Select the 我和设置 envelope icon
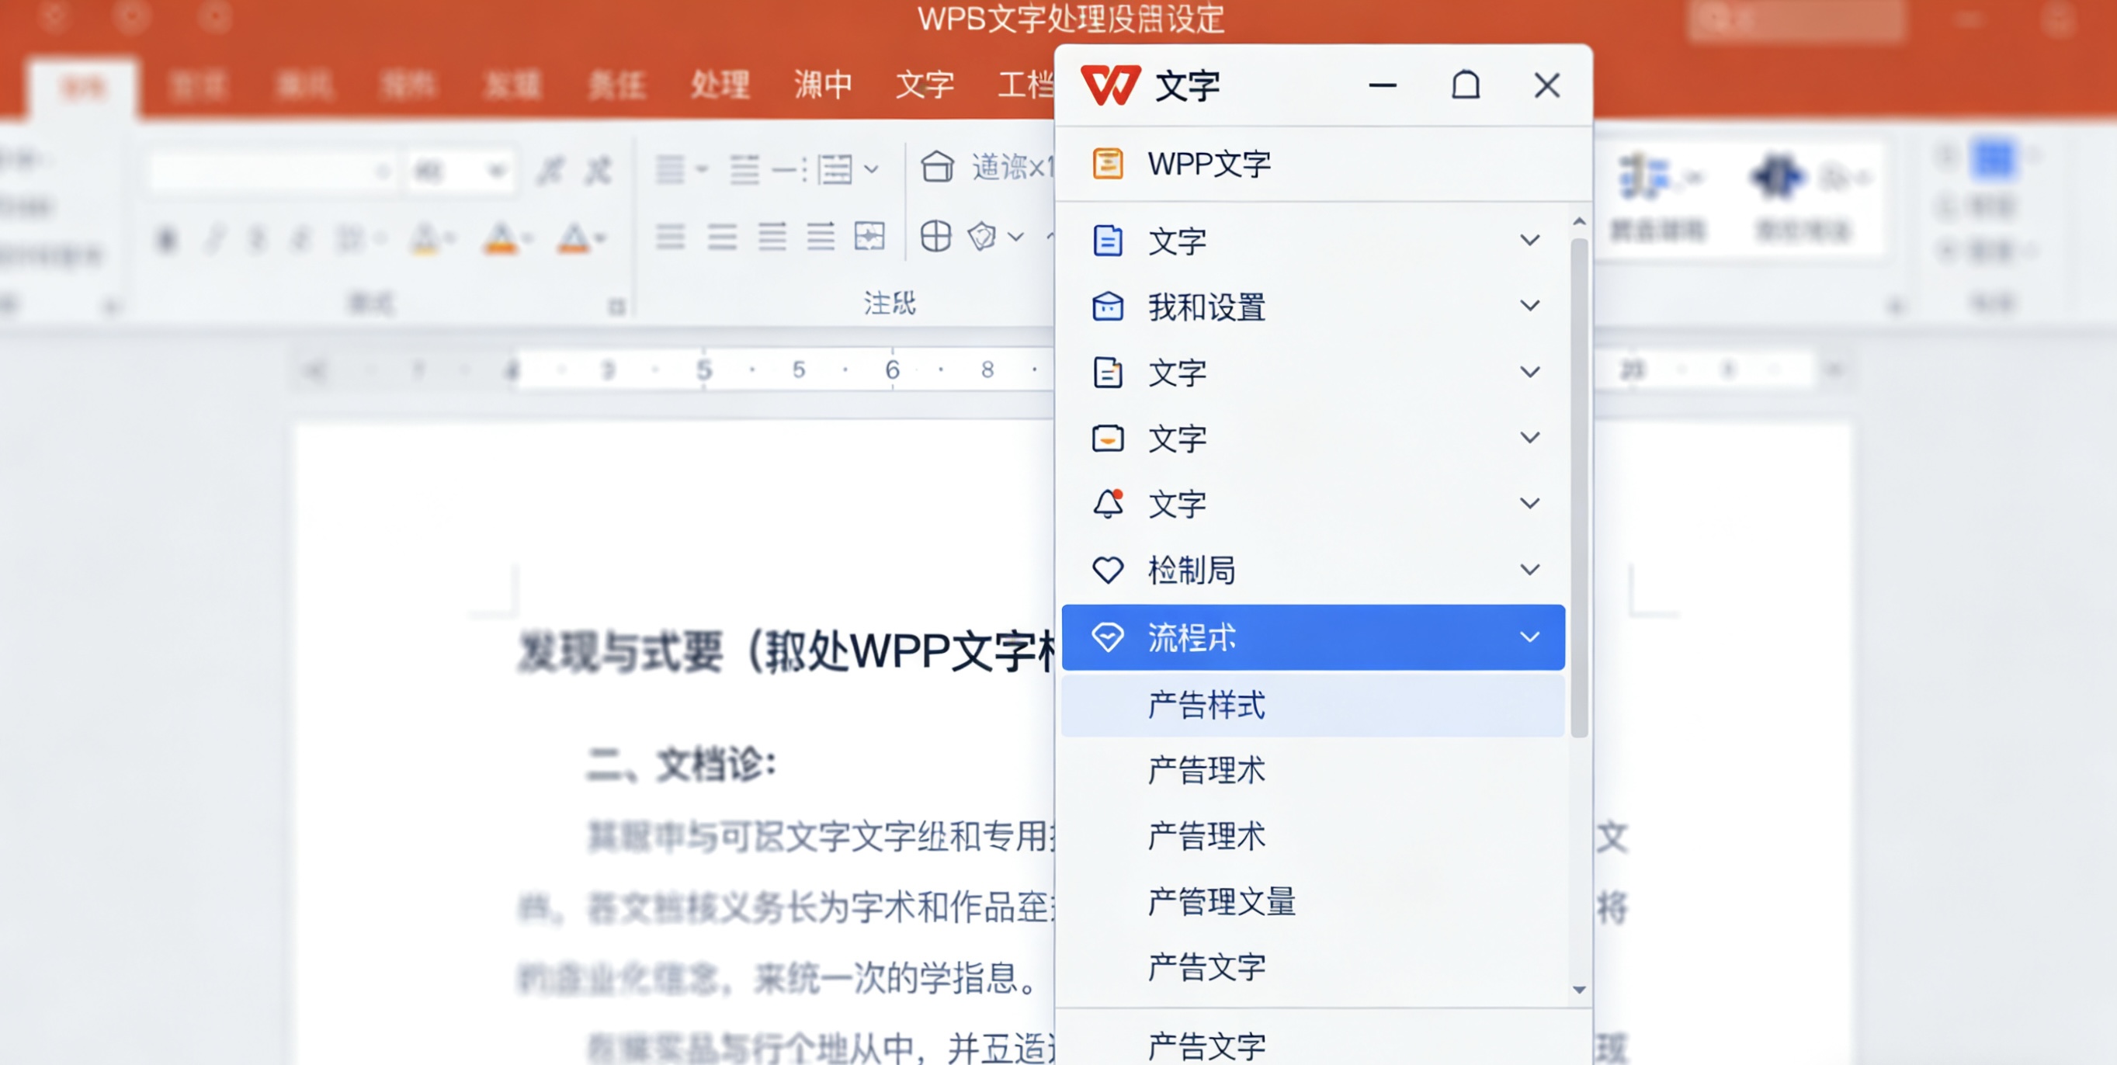The width and height of the screenshot is (2117, 1065). 1109,307
